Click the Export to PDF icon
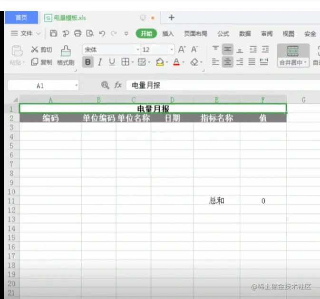 (66, 33)
